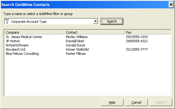Select the JP Hutton company entry
The image size is (175, 109).
[x=13, y=41]
